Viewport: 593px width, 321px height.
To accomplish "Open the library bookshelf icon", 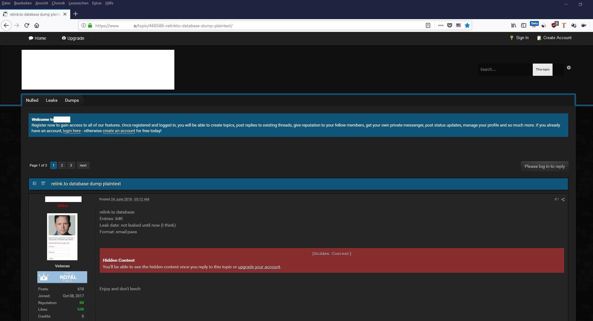I will click(513, 25).
